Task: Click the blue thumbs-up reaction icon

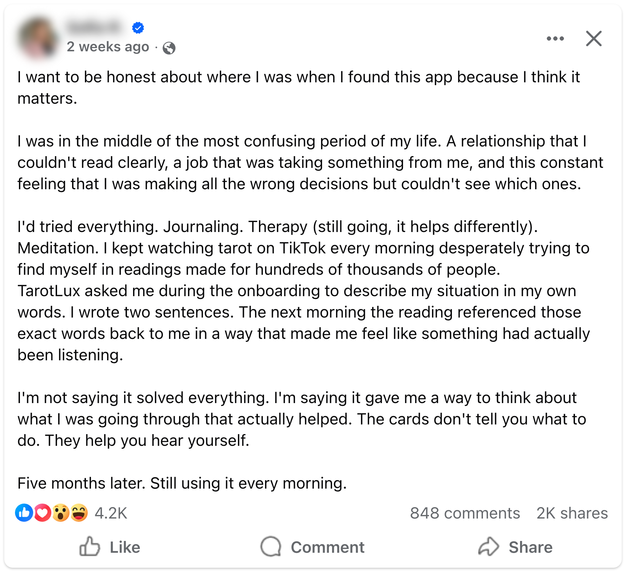Action: coord(24,513)
